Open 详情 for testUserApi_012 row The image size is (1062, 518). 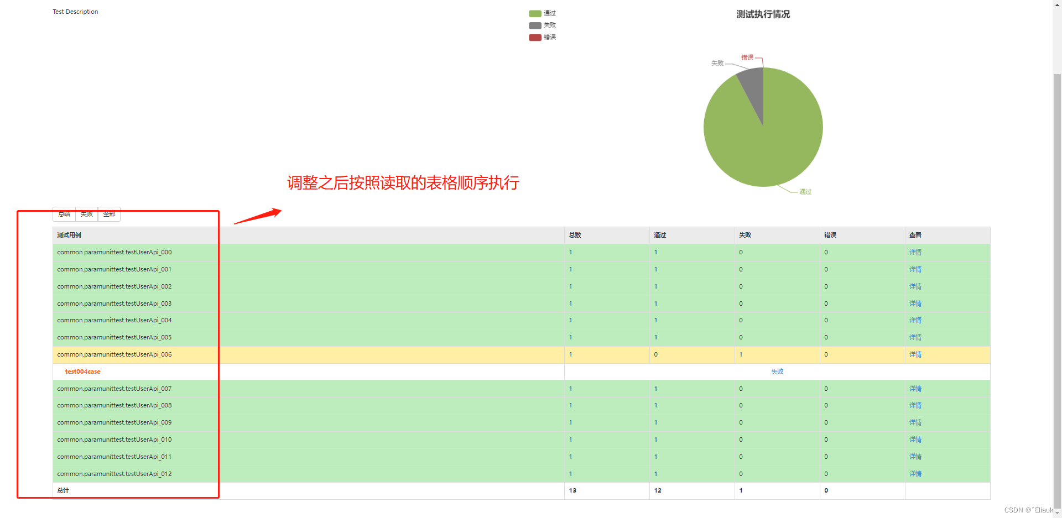tap(915, 474)
